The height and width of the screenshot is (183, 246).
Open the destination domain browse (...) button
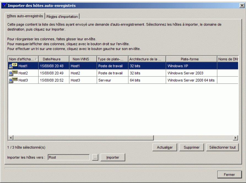(95, 157)
